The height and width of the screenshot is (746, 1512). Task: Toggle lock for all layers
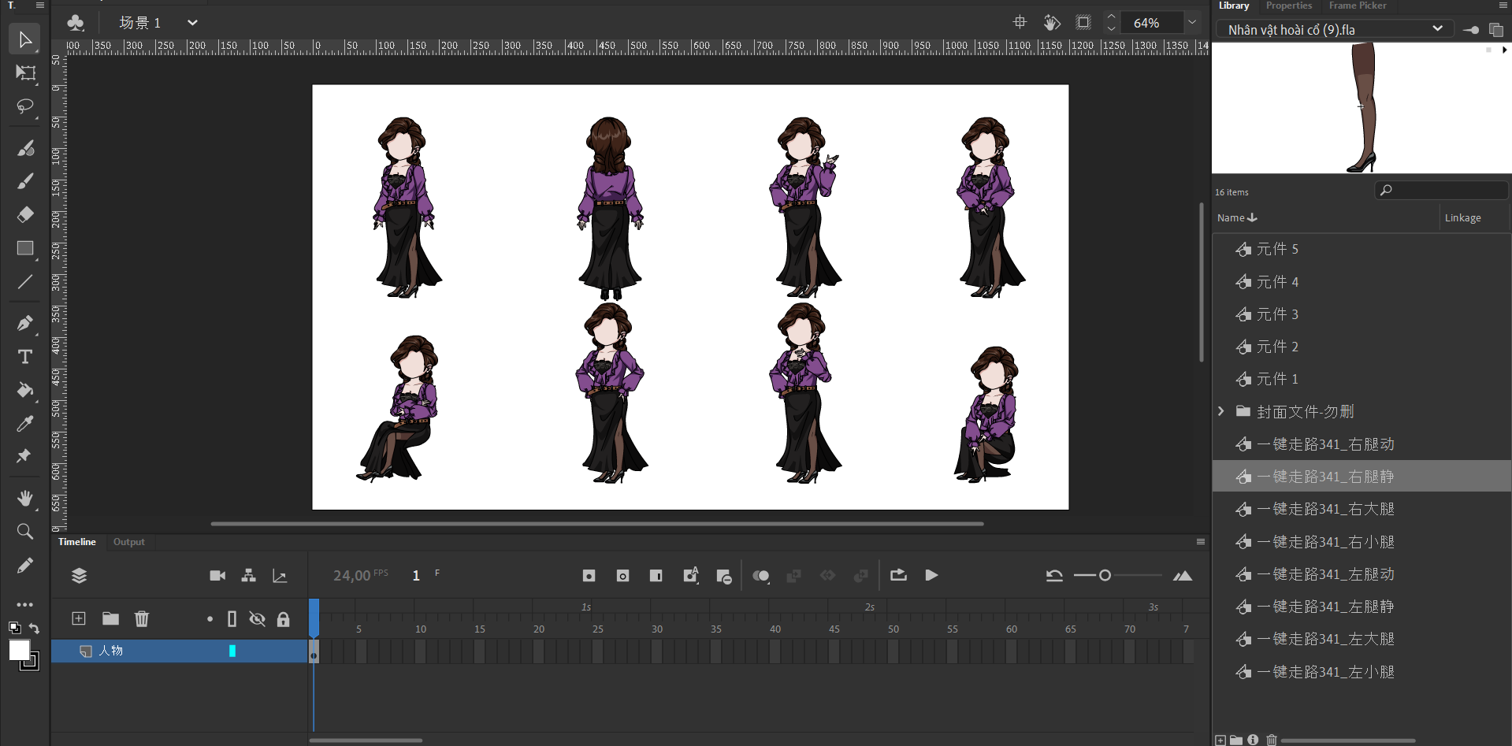pyautogui.click(x=283, y=619)
